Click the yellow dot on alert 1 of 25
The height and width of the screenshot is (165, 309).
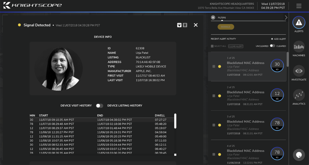click(220, 67)
